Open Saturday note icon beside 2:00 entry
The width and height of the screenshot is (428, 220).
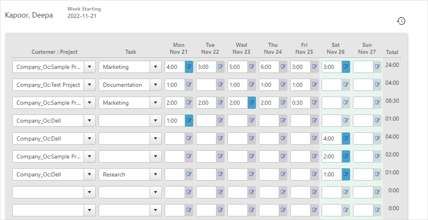pos(346,156)
